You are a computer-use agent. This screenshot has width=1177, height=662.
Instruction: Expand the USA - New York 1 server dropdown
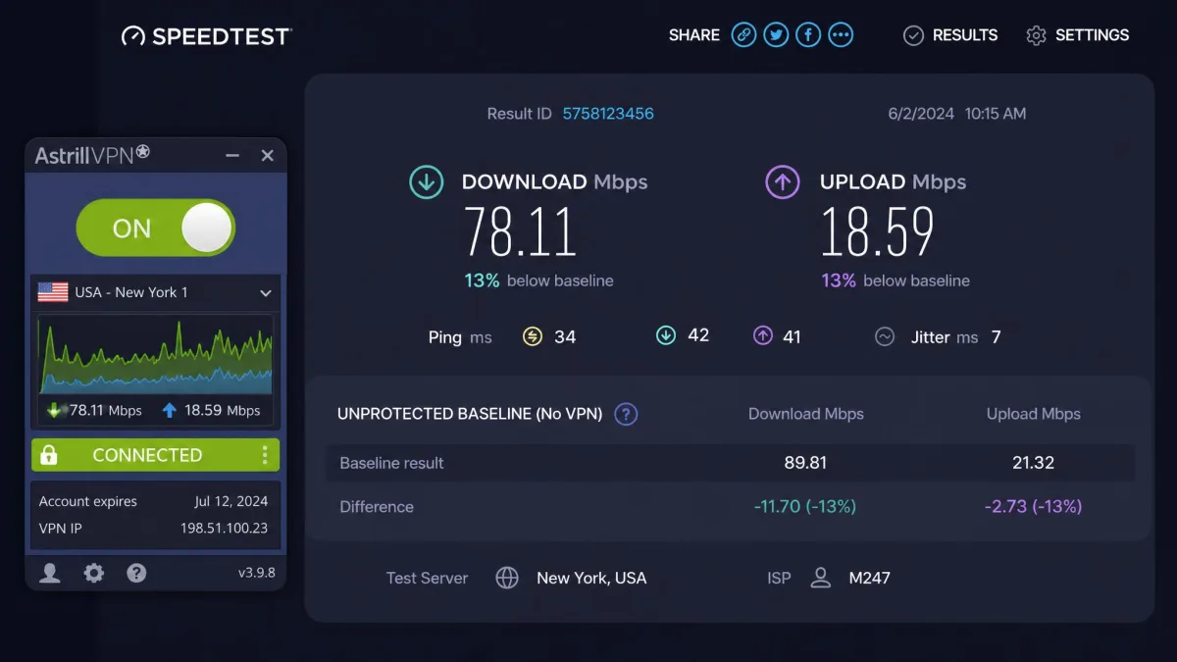[x=155, y=292]
